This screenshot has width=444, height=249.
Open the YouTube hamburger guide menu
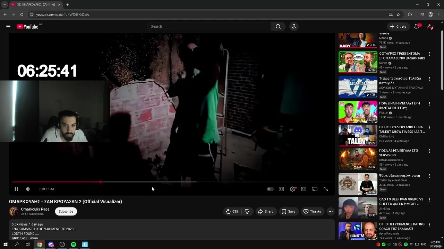8,27
